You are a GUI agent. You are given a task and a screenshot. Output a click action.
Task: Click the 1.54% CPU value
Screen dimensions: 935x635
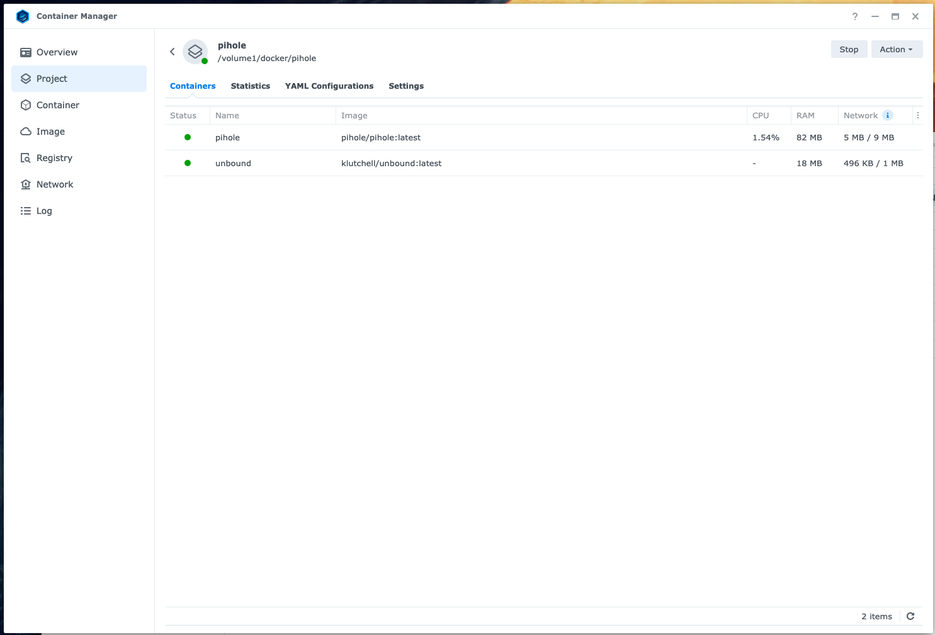766,137
